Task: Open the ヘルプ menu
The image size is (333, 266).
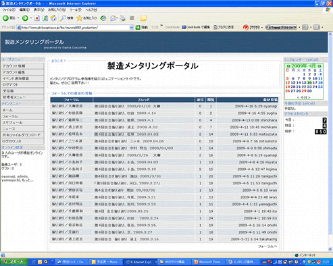Action: [x=91, y=10]
